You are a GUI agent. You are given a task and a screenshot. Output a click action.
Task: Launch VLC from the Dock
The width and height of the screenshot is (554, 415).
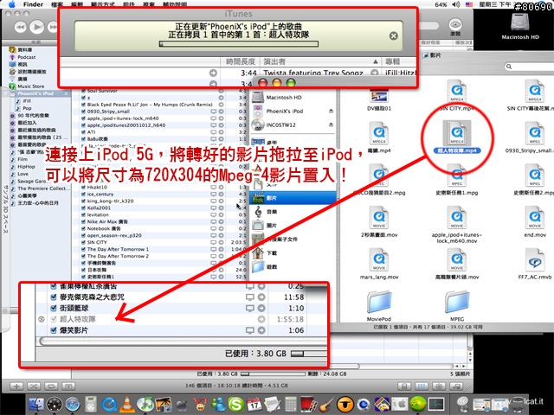coord(127,404)
